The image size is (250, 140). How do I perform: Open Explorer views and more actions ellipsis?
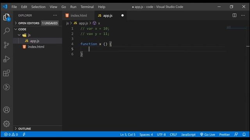click(x=55, y=16)
